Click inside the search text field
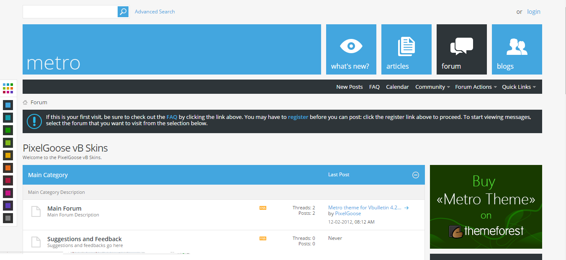The width and height of the screenshot is (566, 260). click(70, 12)
